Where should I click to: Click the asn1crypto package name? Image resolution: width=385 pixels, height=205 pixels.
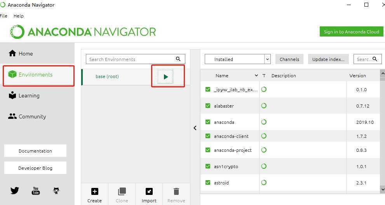pos(226,167)
